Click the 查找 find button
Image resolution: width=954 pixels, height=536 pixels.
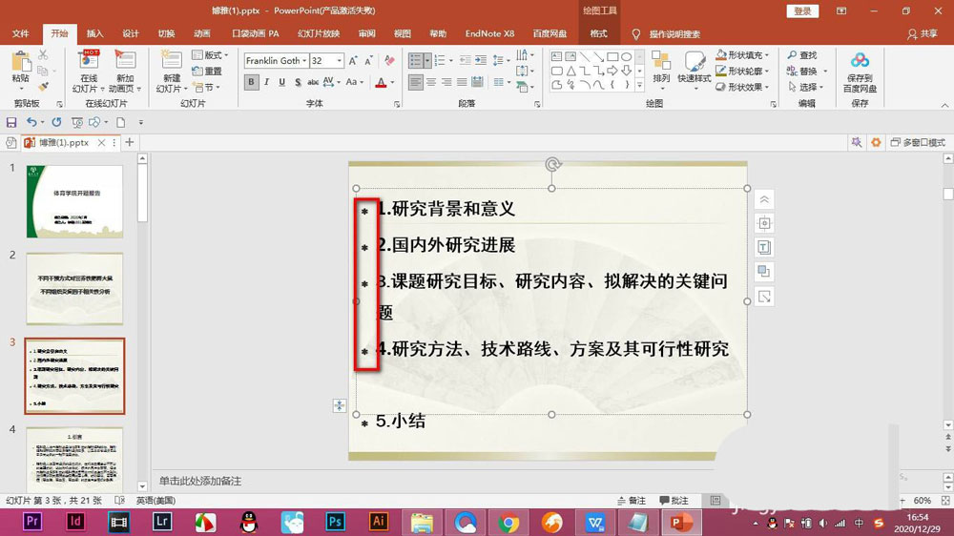pyautogui.click(x=802, y=54)
